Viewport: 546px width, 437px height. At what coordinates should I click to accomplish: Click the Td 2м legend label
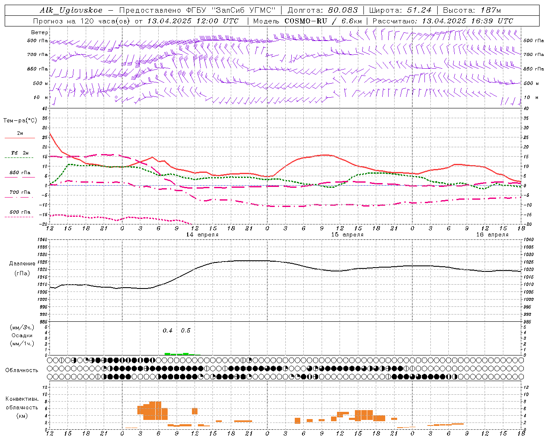pyautogui.click(x=20, y=153)
